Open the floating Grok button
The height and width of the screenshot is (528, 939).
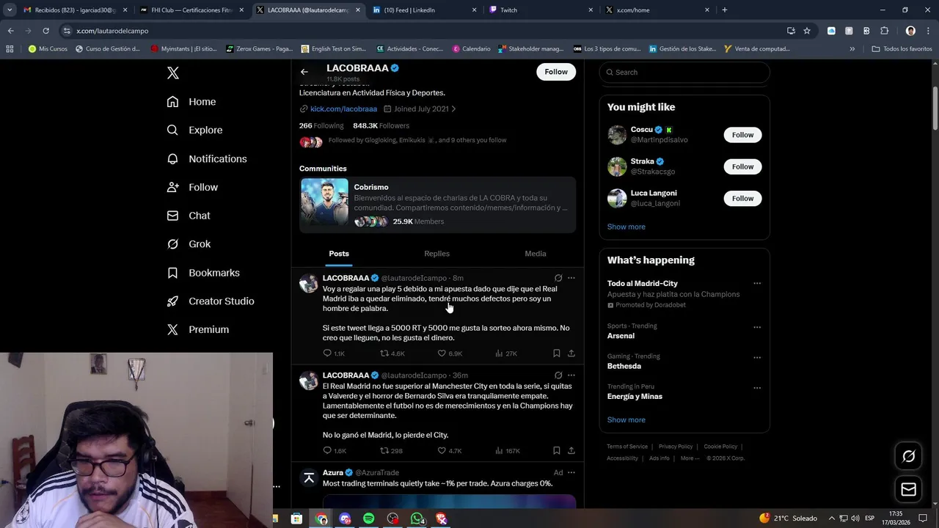click(908, 457)
